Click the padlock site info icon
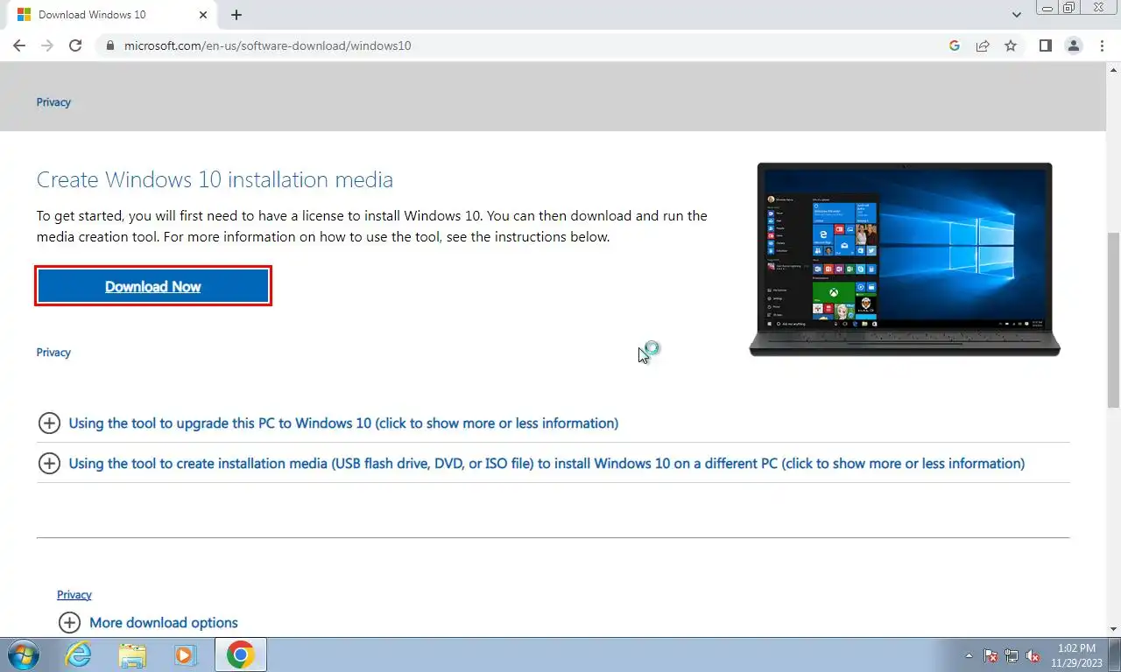The image size is (1121, 672). (109, 45)
